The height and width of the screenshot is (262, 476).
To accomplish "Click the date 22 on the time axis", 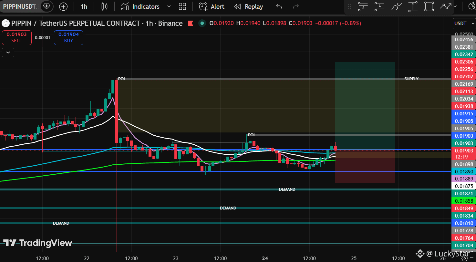I will coord(87,258).
